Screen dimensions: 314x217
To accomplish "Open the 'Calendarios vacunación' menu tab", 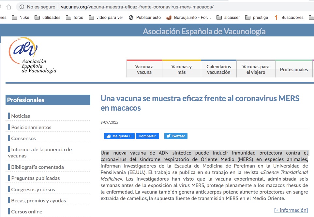I will 218,69.
